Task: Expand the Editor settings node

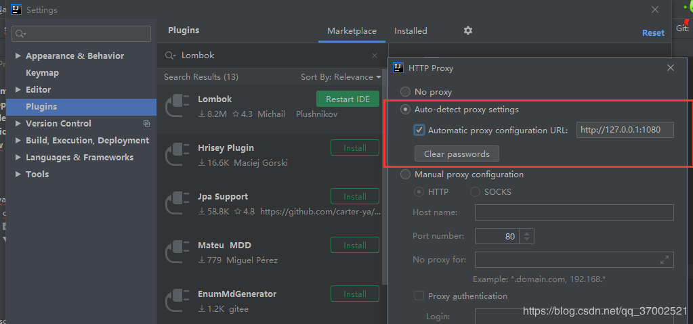Action: (18, 89)
